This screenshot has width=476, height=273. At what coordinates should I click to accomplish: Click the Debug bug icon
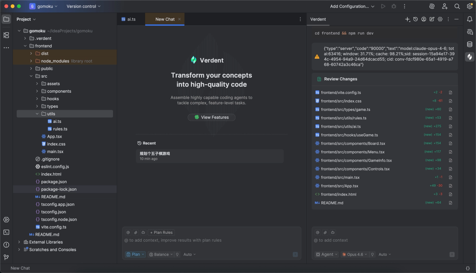[393, 6]
